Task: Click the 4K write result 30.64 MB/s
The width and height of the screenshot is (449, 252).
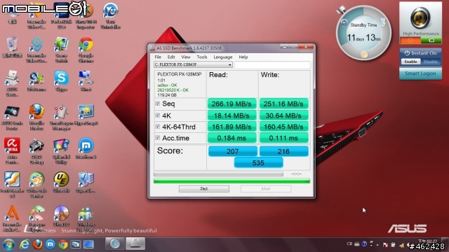Action: tap(283, 115)
